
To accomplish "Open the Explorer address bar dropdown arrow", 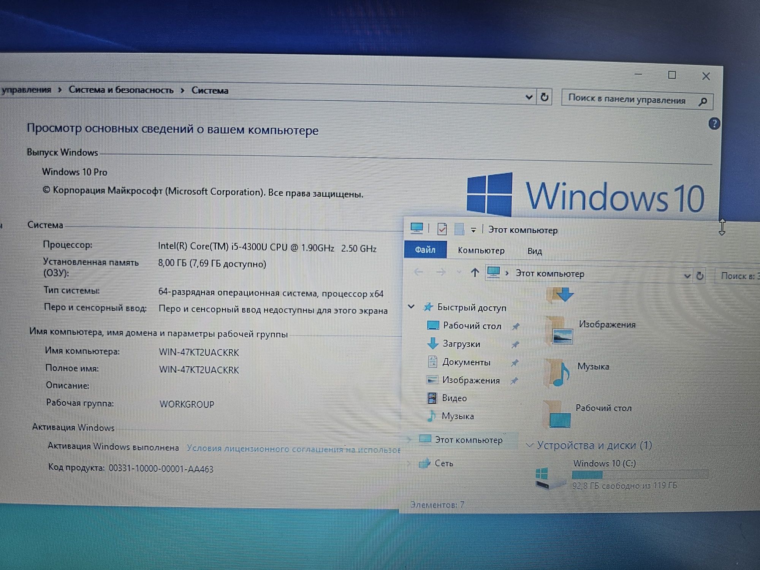I will 687,276.
